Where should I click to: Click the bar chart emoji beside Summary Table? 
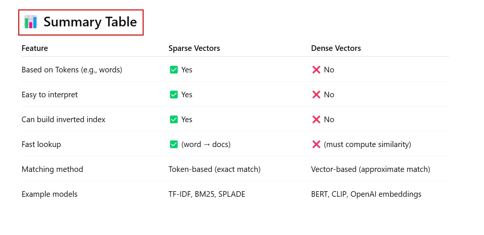click(x=30, y=22)
